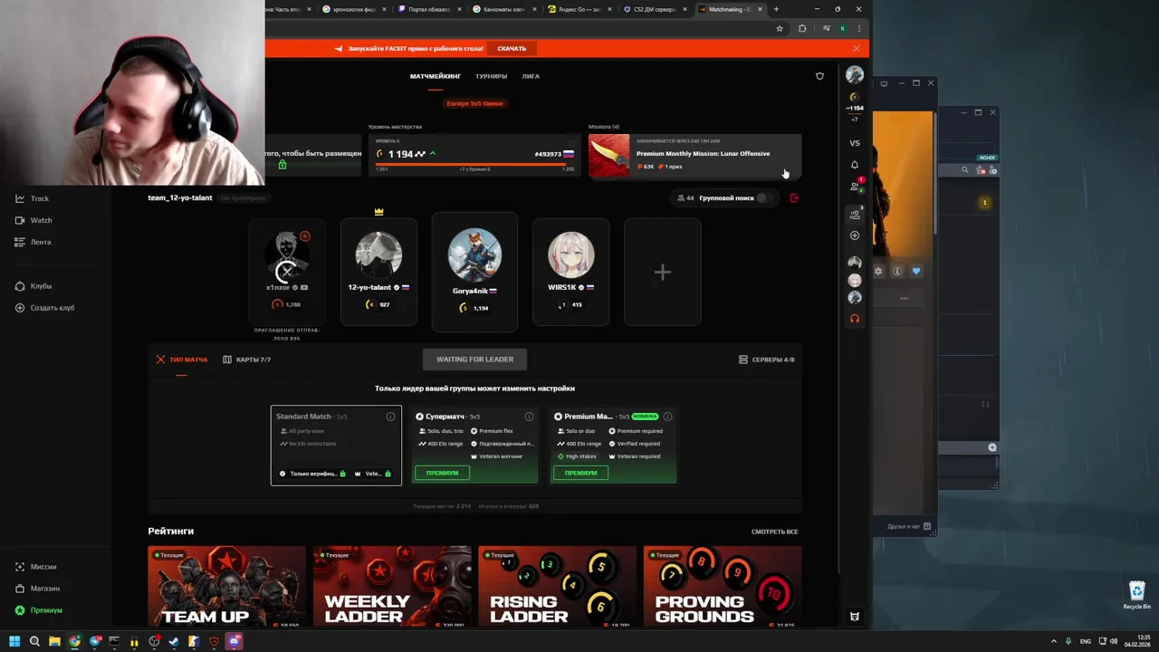Click the orange headset support icon
Viewport: 1159px width, 652px height.
pos(855,319)
